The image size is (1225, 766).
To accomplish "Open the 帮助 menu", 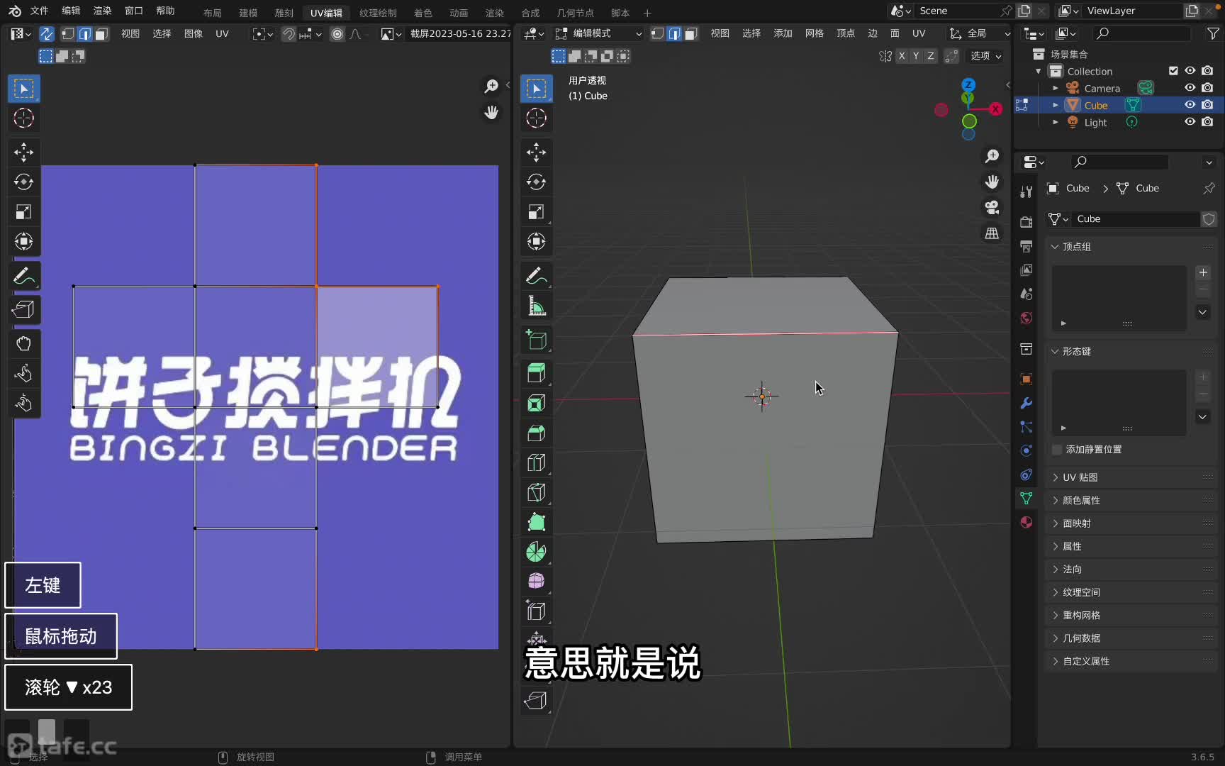I will coord(165,11).
